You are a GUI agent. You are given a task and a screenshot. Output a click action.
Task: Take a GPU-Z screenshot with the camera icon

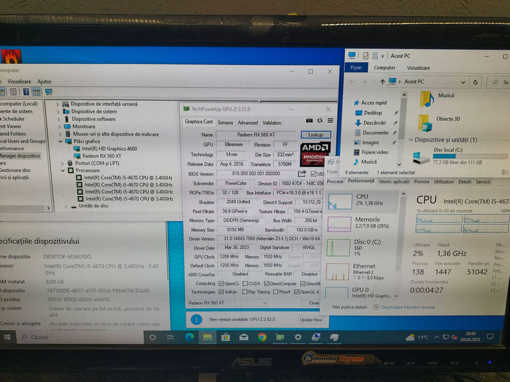coord(309,120)
